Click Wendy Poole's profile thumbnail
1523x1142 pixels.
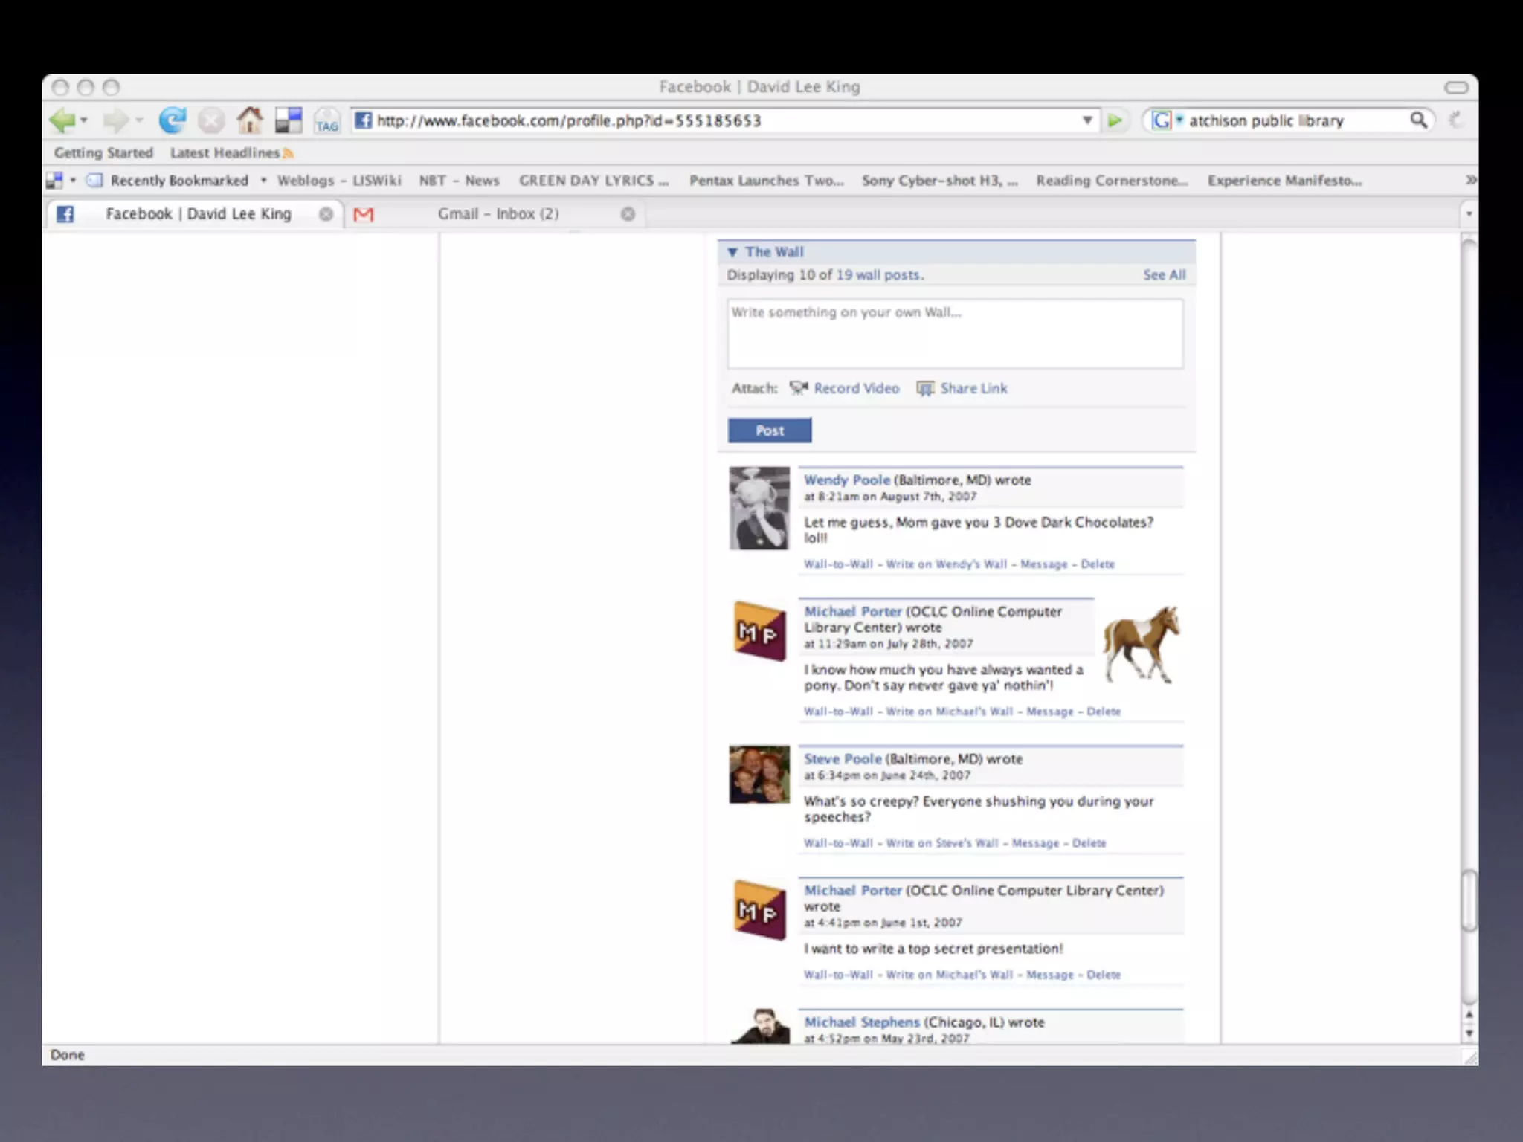click(759, 509)
